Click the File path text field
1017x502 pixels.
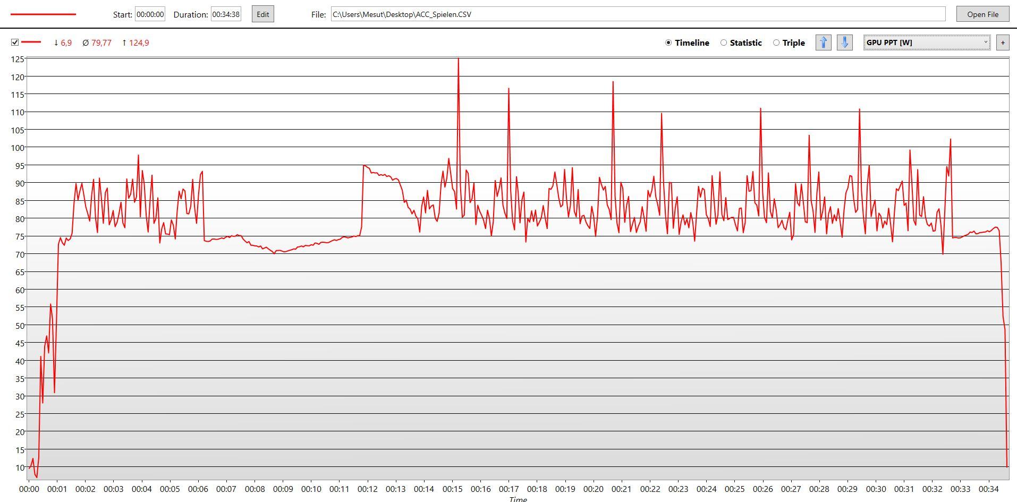click(x=638, y=14)
